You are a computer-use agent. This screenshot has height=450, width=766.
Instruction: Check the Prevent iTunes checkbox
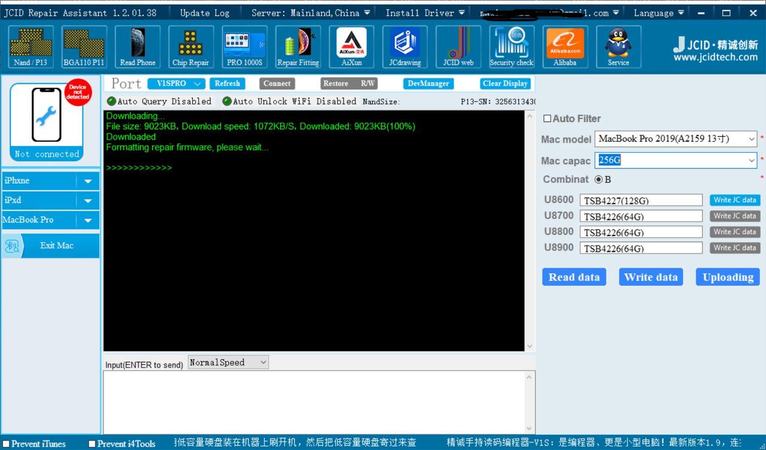pos(5,443)
